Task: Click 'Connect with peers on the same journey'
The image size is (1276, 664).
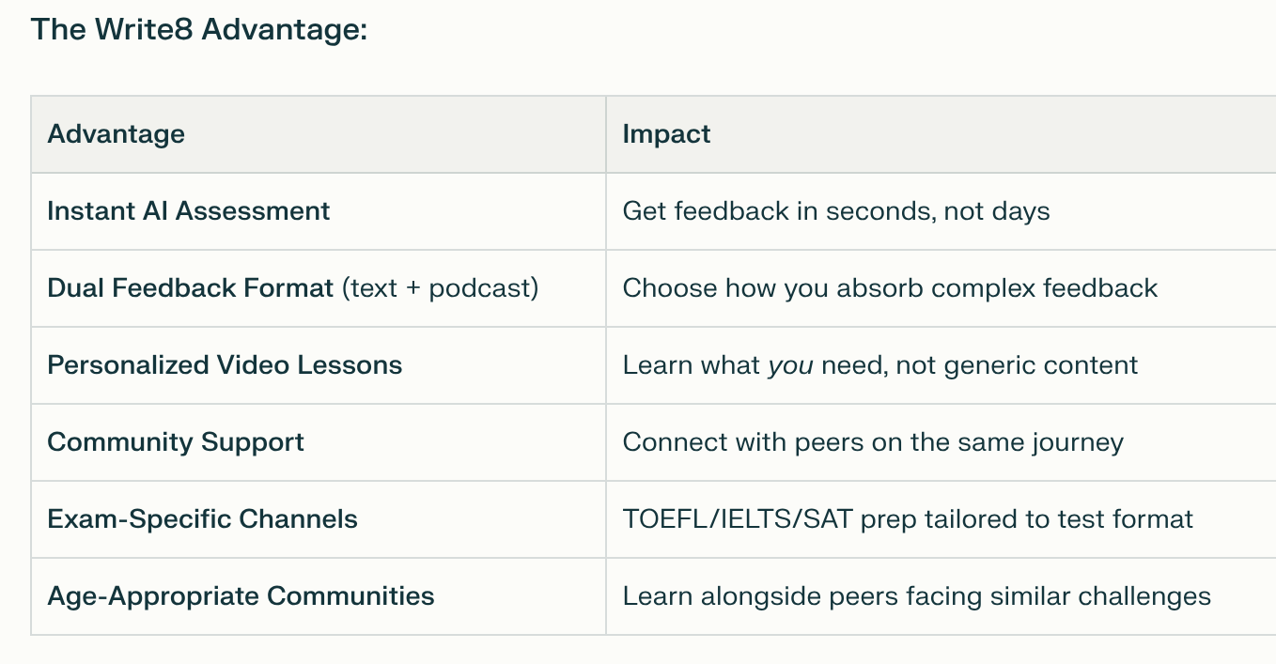Action: click(x=872, y=441)
